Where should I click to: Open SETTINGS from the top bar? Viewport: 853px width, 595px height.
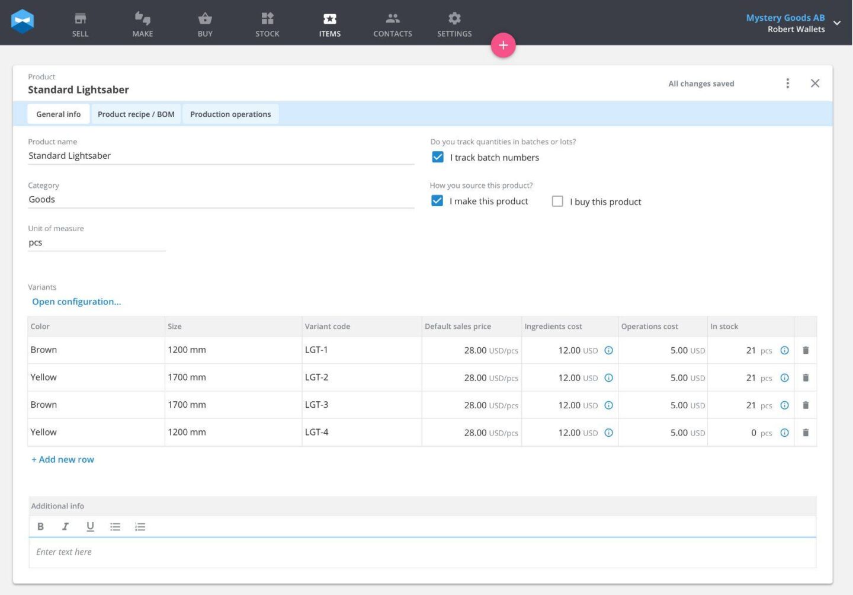(454, 24)
